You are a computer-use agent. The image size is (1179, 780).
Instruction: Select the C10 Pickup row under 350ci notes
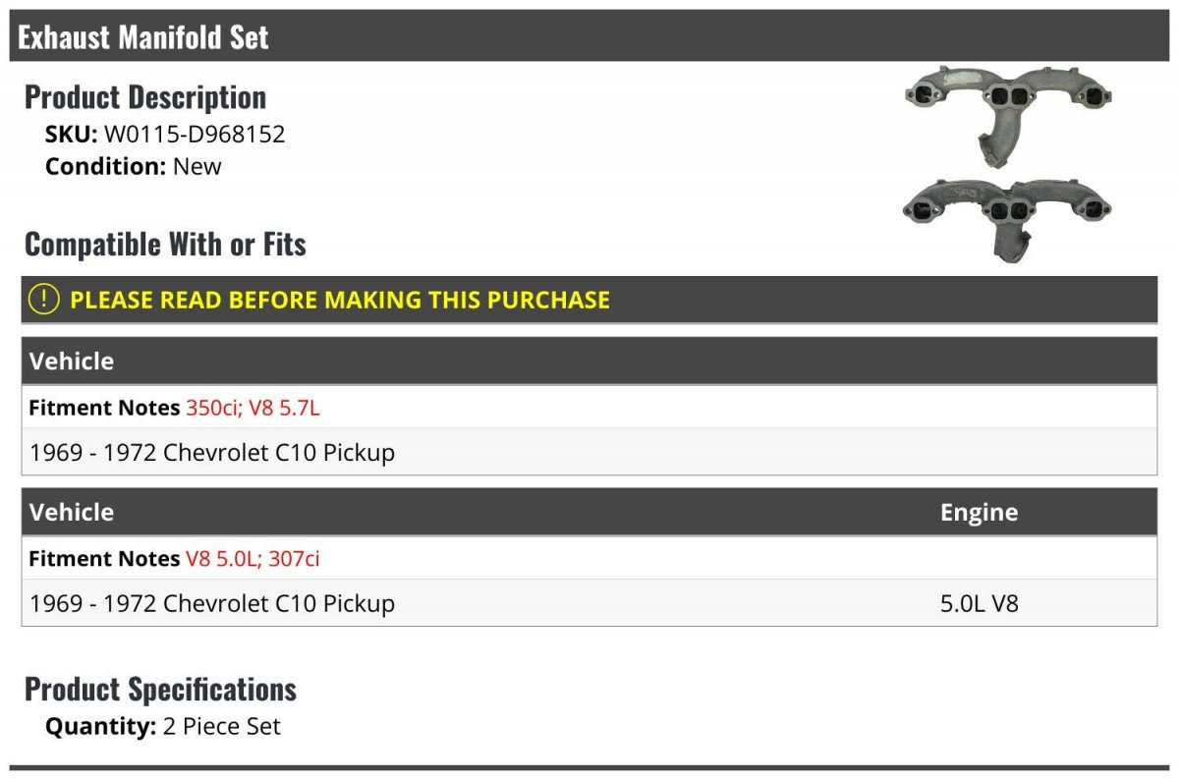589,452
